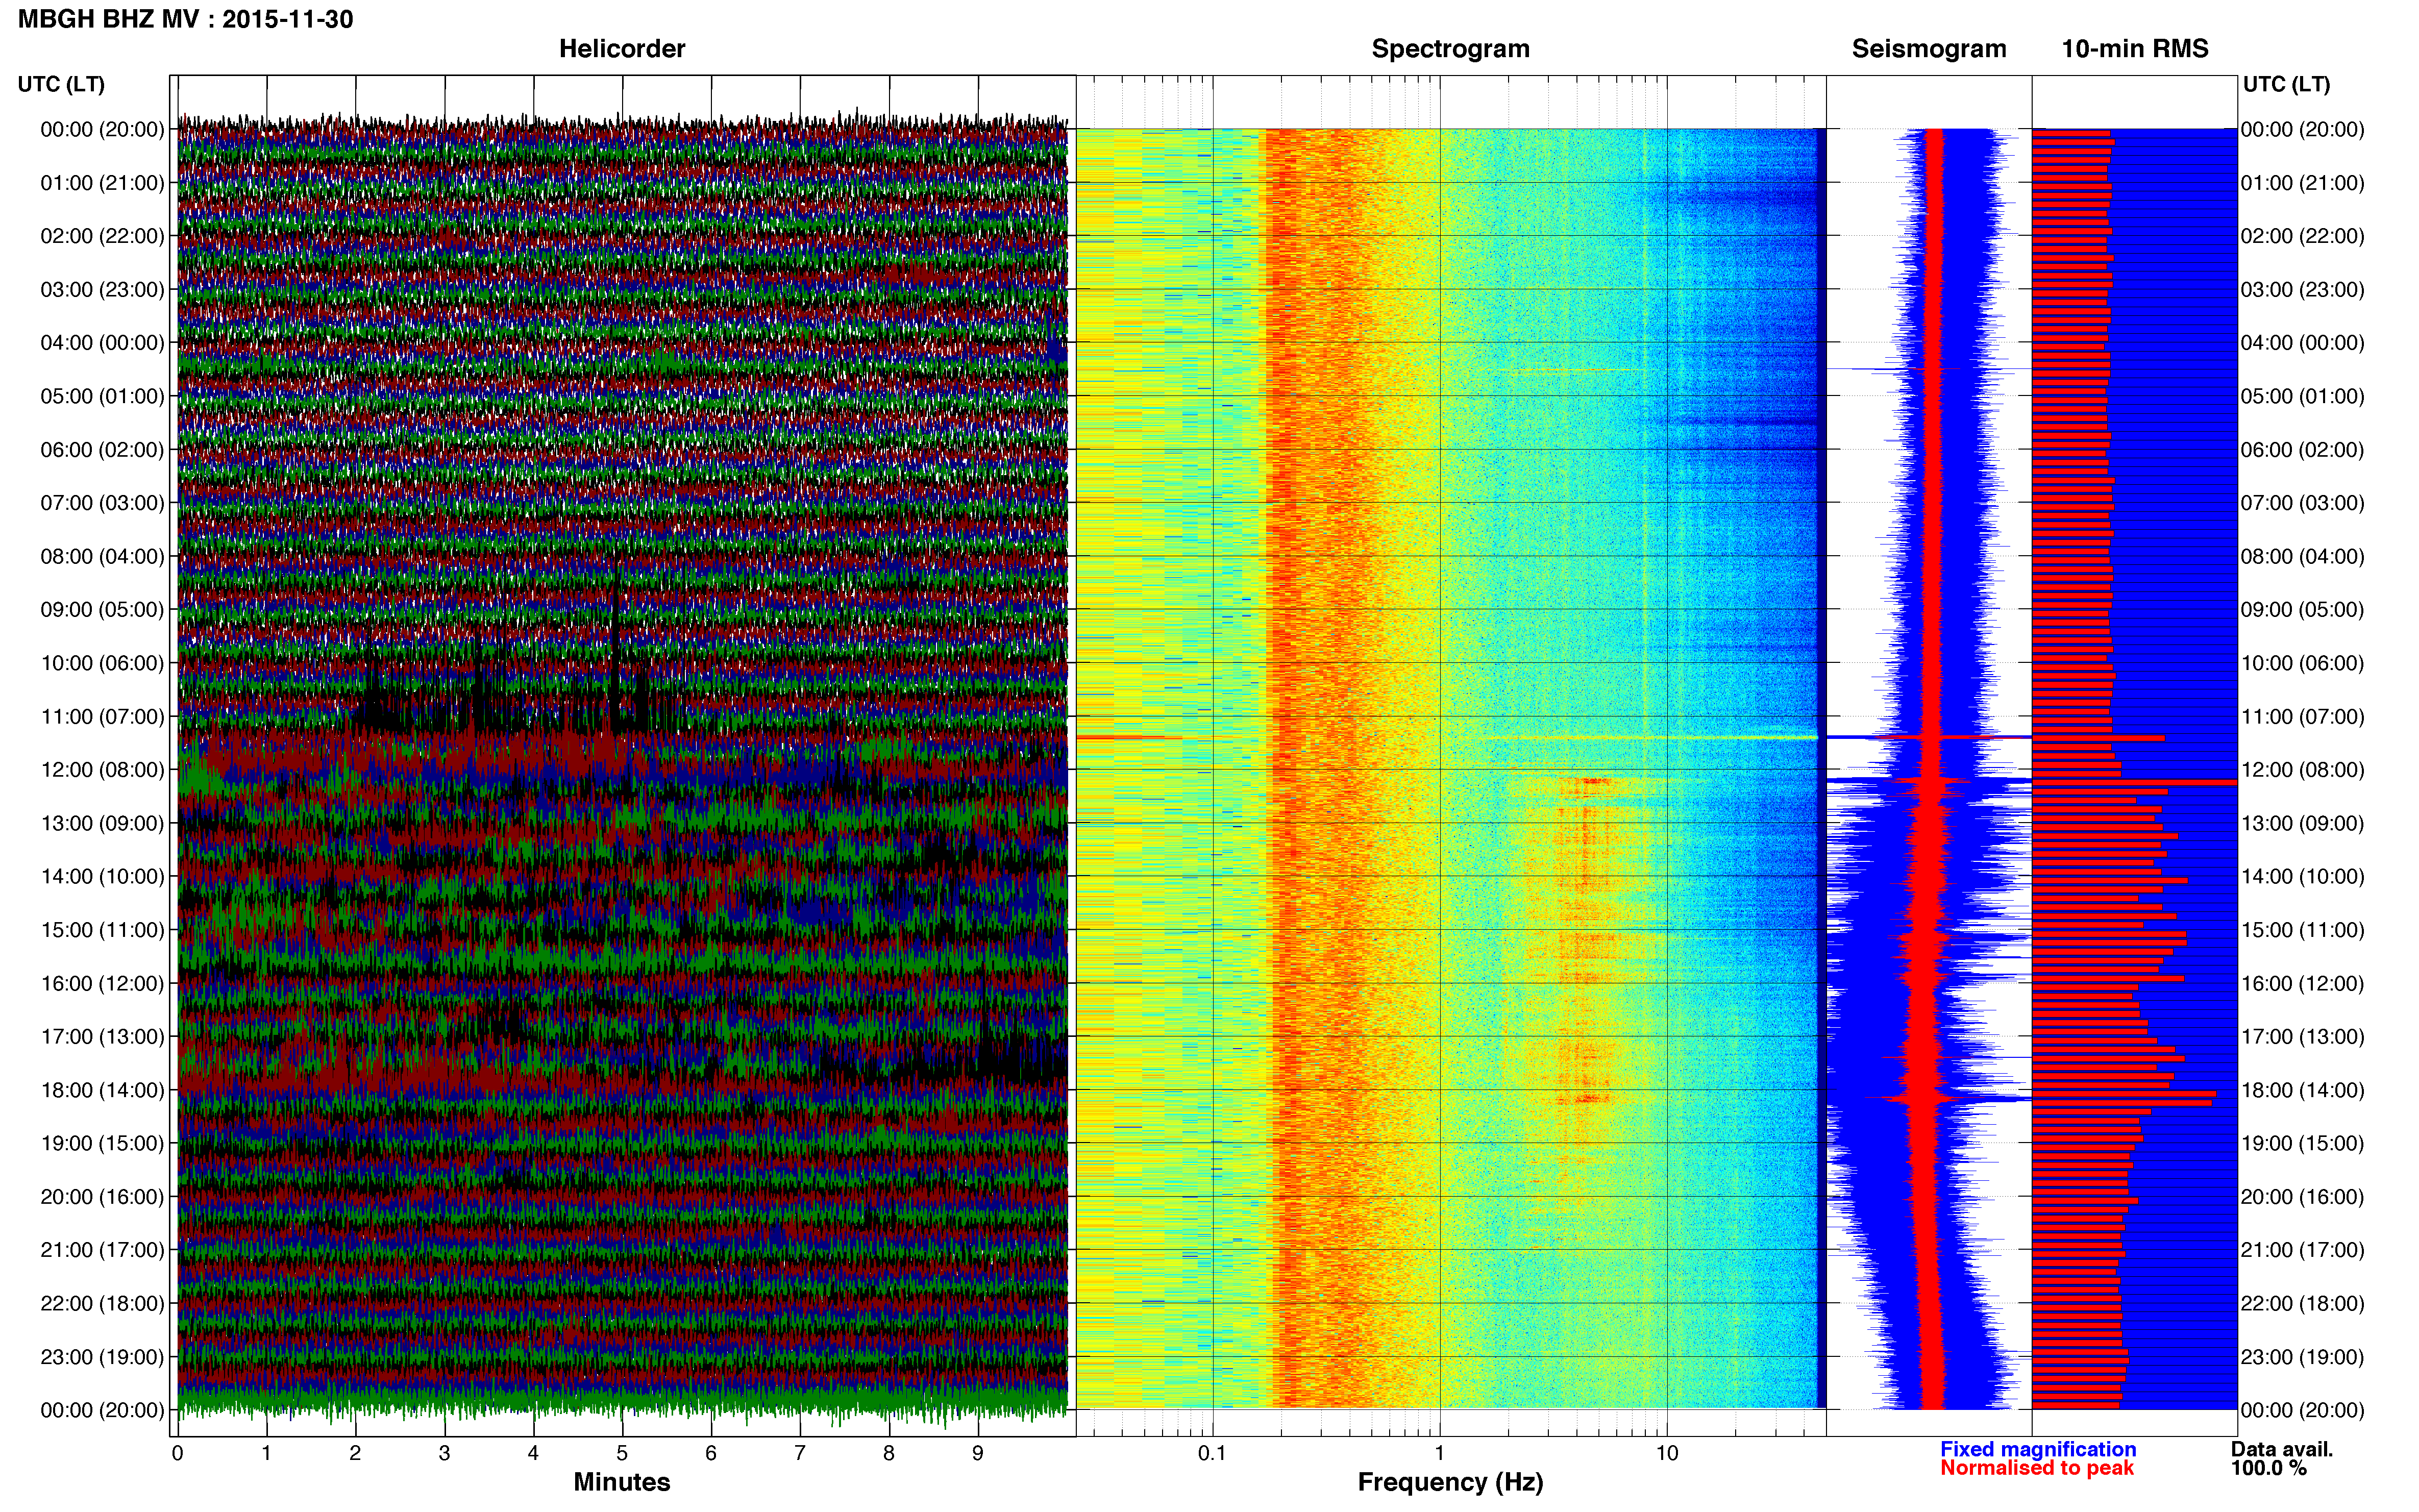Click the Data avail. label
The height and width of the screenshot is (1512, 2419).
point(2282,1450)
